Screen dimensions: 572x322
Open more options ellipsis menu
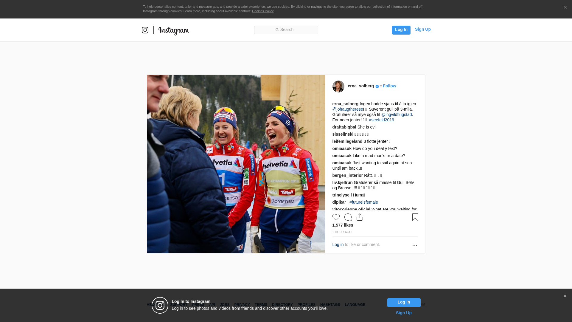(415, 245)
